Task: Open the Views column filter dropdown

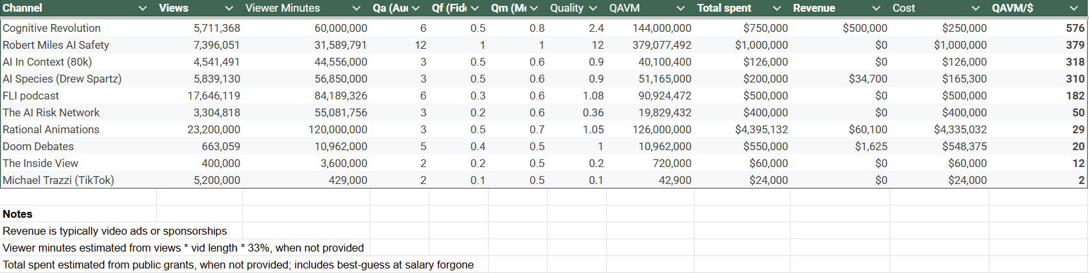Action: (x=229, y=8)
